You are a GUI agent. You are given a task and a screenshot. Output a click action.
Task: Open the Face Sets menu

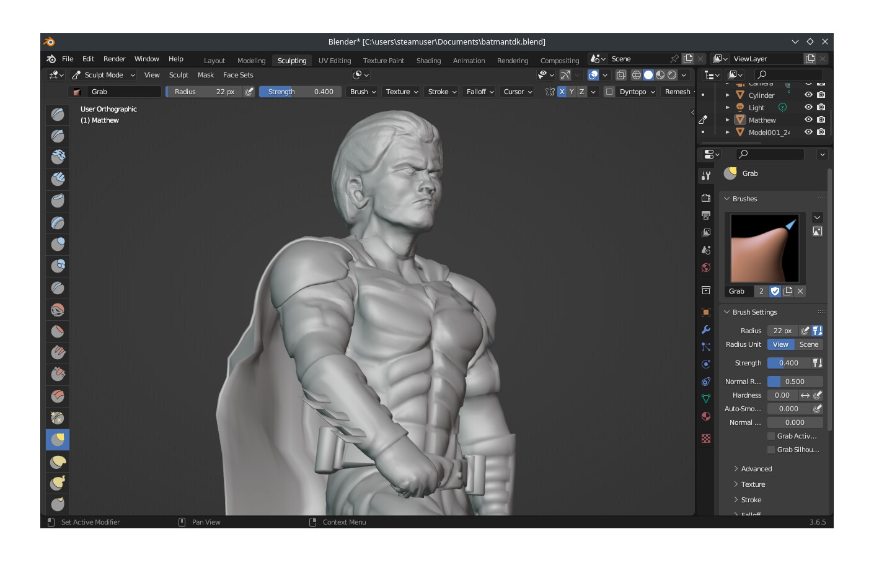pos(238,75)
